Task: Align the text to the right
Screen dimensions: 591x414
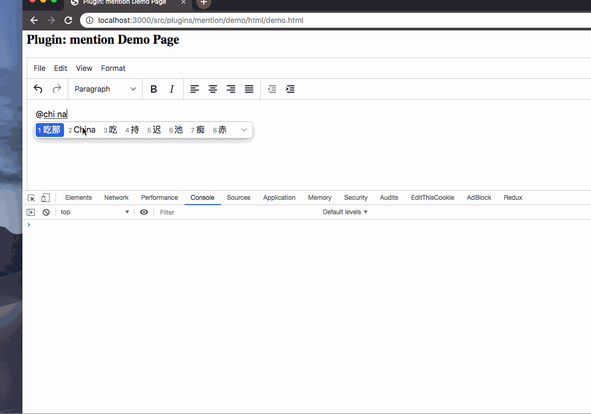Action: (231, 89)
